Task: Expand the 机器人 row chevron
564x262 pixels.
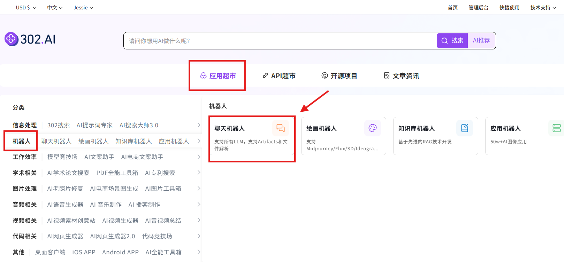Action: 199,141
